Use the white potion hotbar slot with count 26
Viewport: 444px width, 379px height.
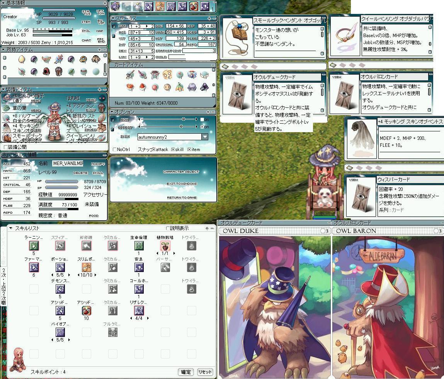pos(138,6)
